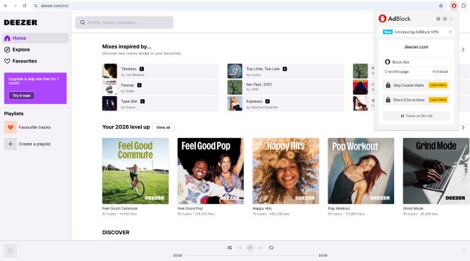Open the Espresso mix by Sabrina Carpenter
470x261 pixels.
coord(286,103)
